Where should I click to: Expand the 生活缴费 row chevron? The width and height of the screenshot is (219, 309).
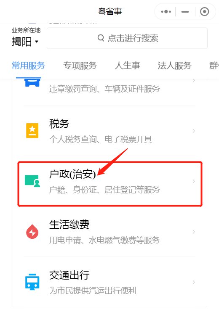(194, 232)
